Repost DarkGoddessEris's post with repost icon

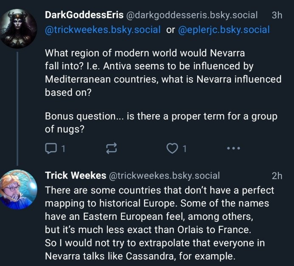[x=111, y=148]
